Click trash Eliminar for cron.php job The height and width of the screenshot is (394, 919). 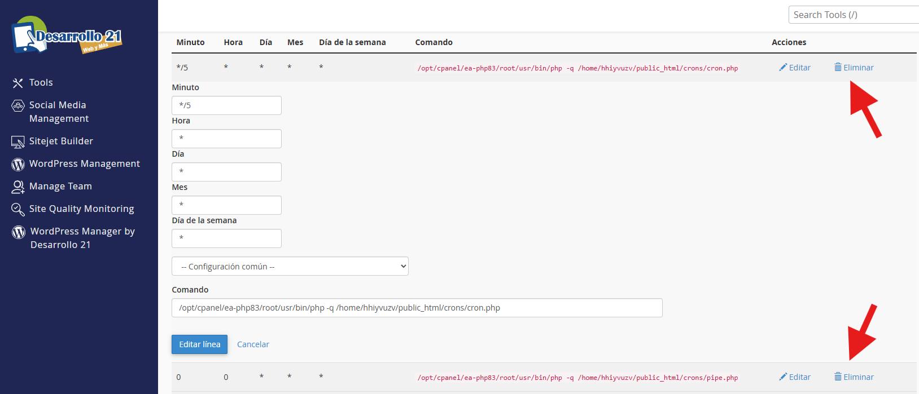854,68
